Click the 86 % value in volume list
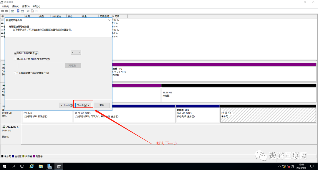The width and height of the screenshot is (318, 170). (115, 33)
